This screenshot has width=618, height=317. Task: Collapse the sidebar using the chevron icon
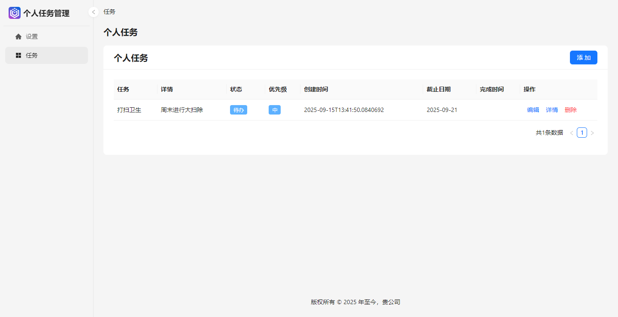coord(93,12)
